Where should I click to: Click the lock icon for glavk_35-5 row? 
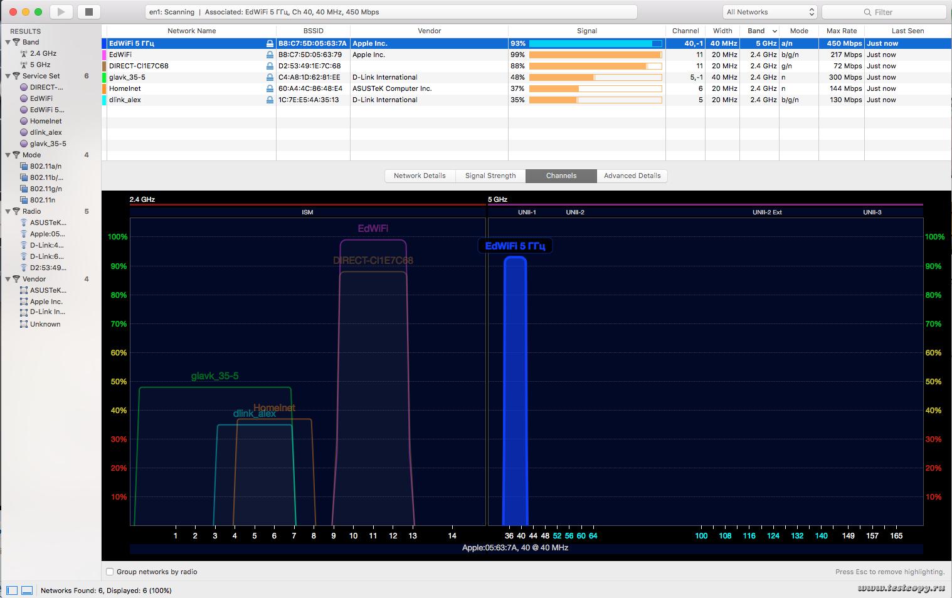click(x=270, y=78)
